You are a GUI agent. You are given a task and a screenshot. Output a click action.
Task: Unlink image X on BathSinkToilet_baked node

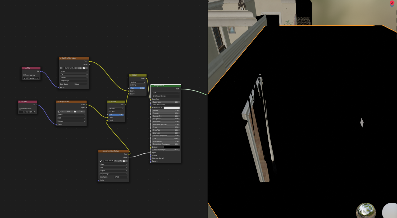86,68
